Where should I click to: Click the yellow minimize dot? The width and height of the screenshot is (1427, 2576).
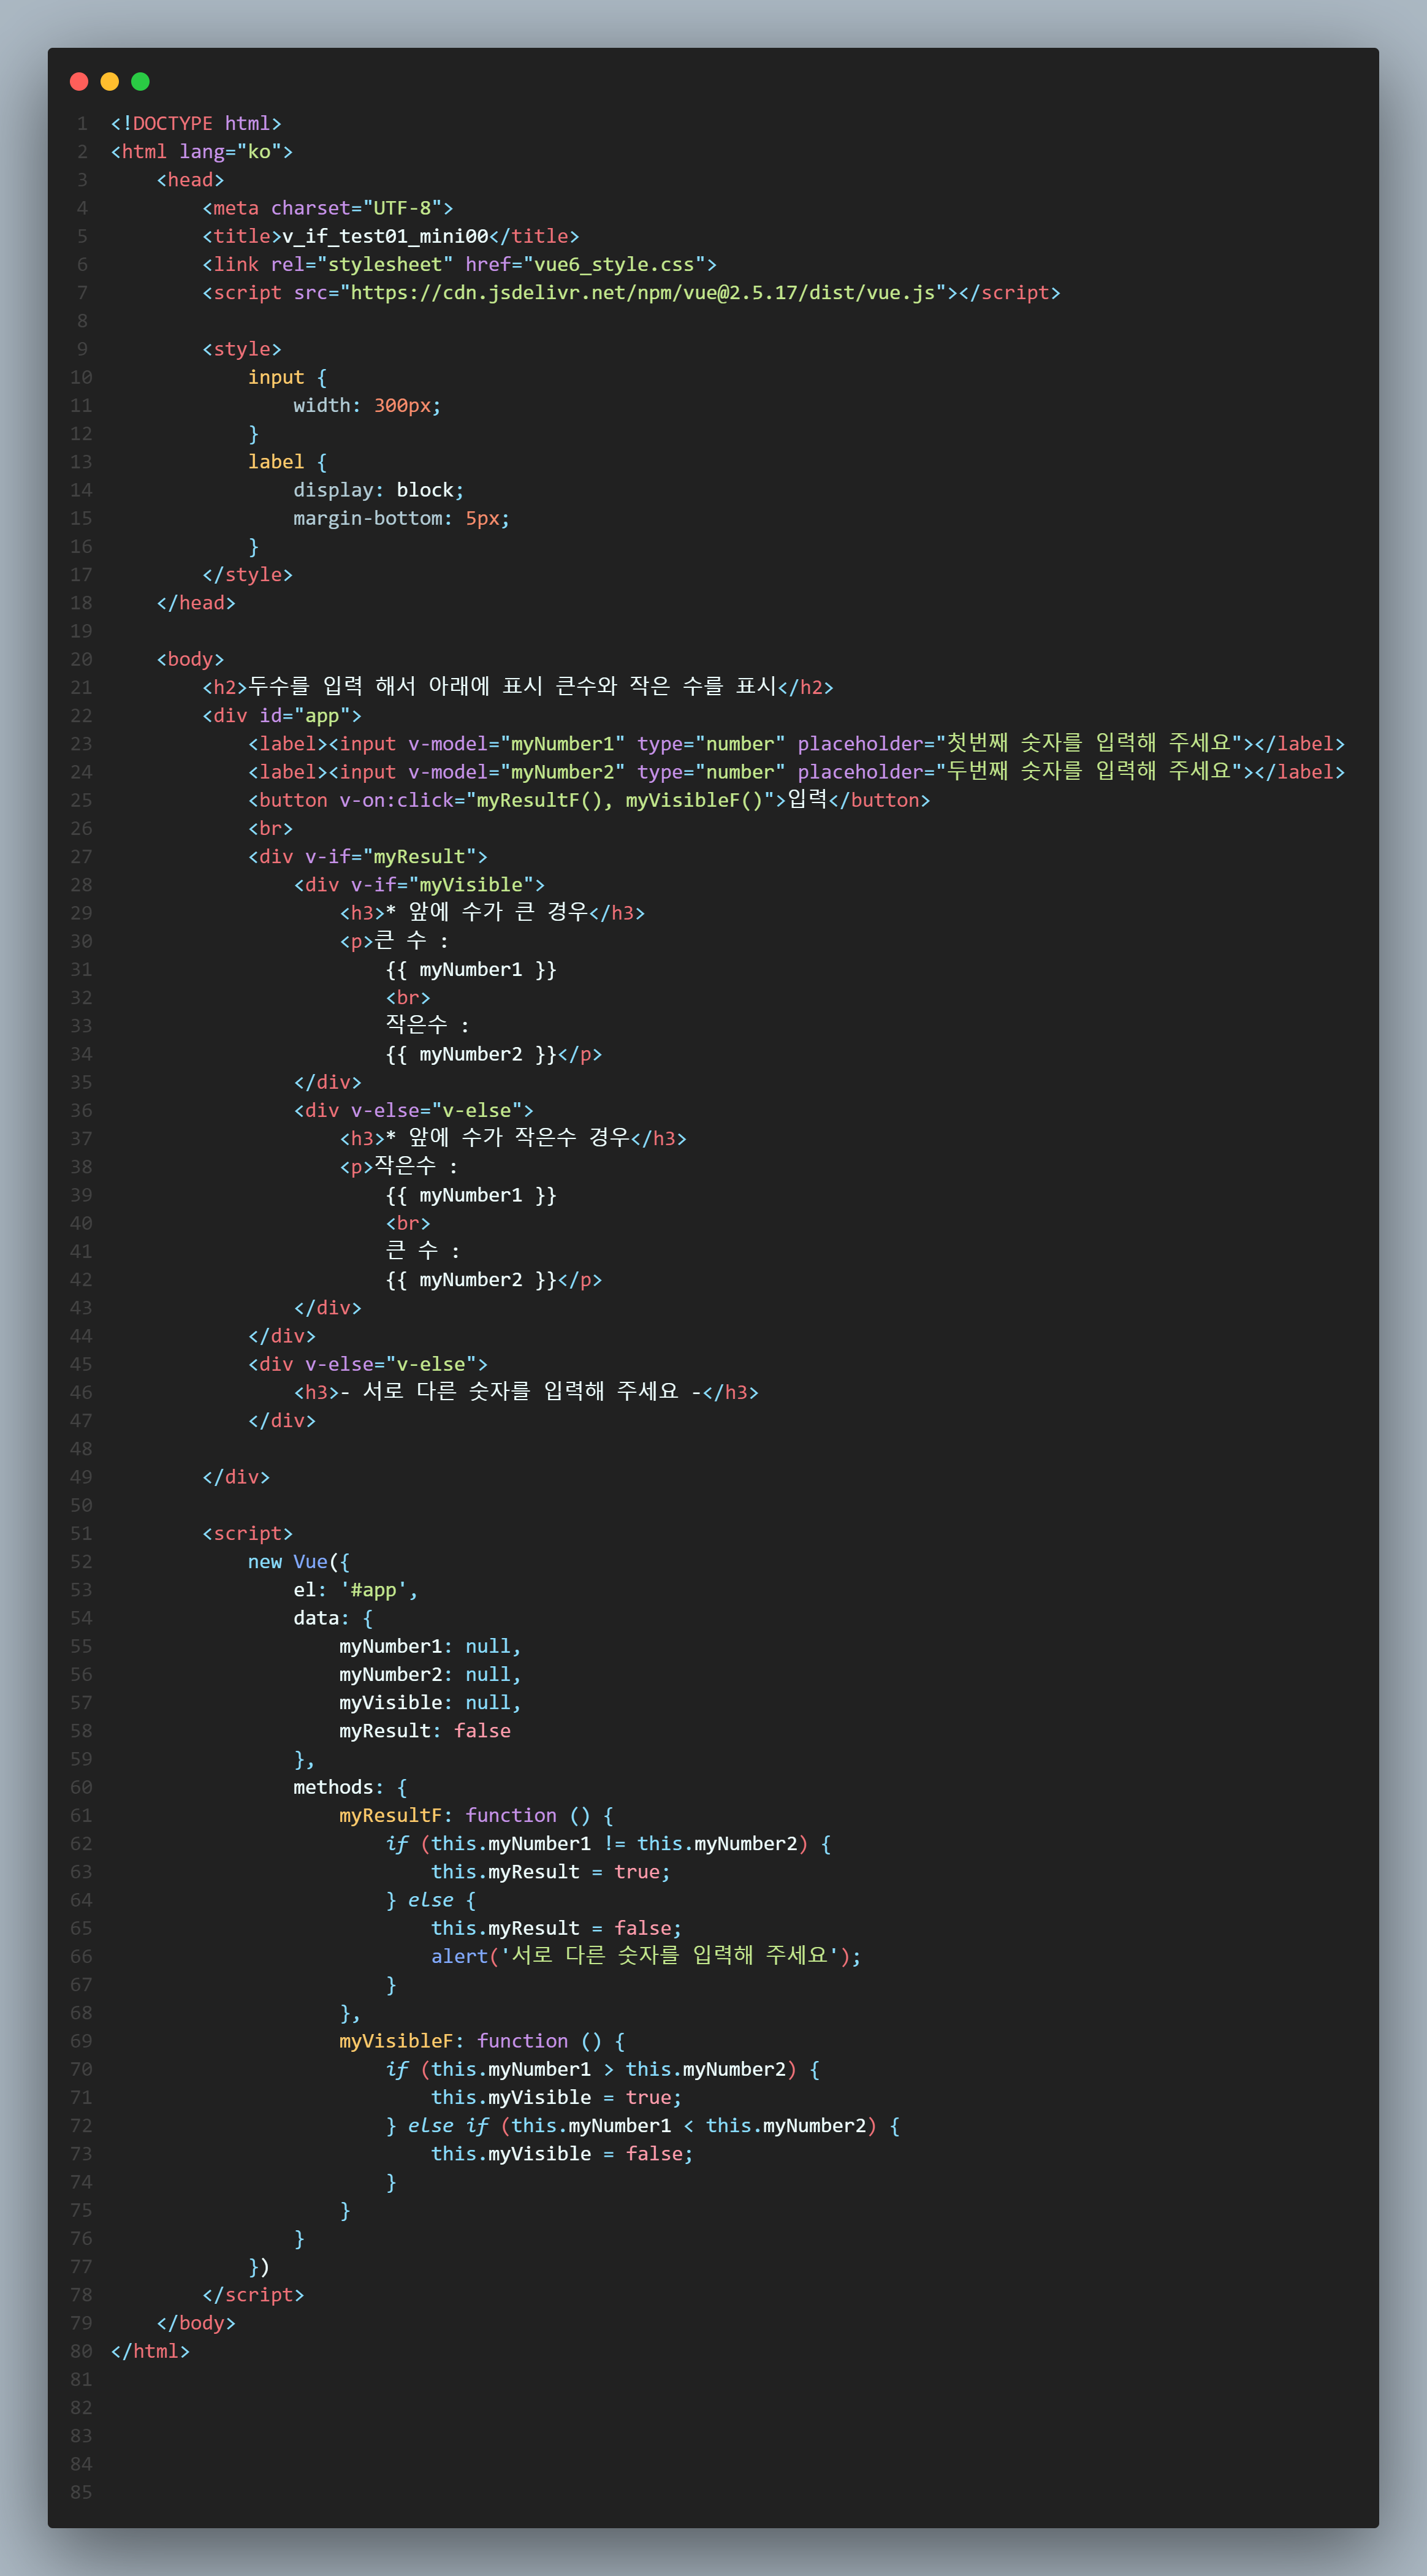coord(110,82)
